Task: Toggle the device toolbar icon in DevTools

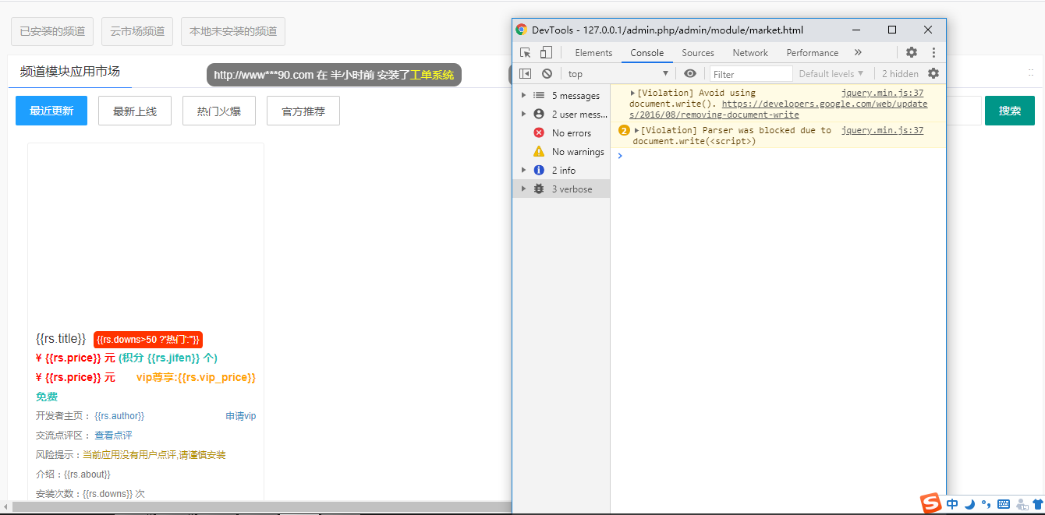Action: point(546,53)
